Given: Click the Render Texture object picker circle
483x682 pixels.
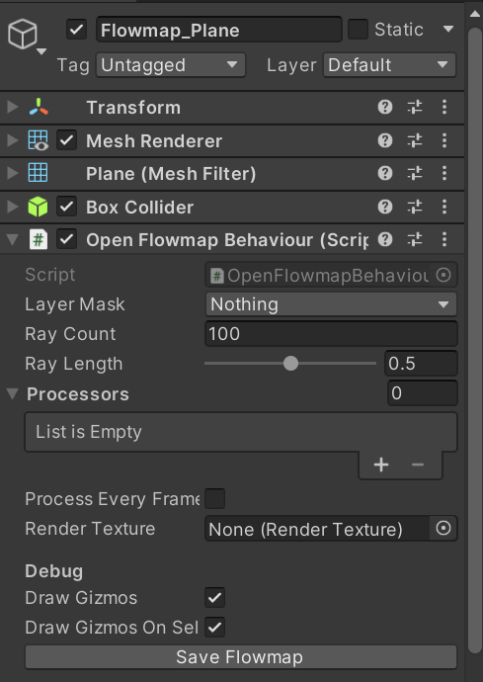Looking at the screenshot, I should pyautogui.click(x=443, y=529).
